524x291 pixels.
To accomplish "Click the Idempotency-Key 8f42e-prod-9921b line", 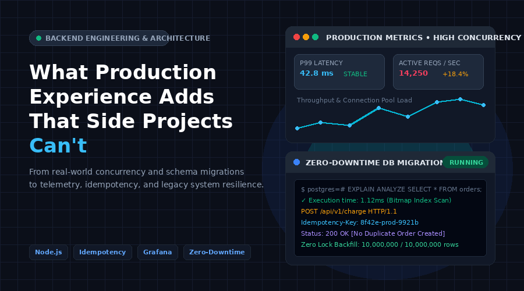I will (x=360, y=222).
